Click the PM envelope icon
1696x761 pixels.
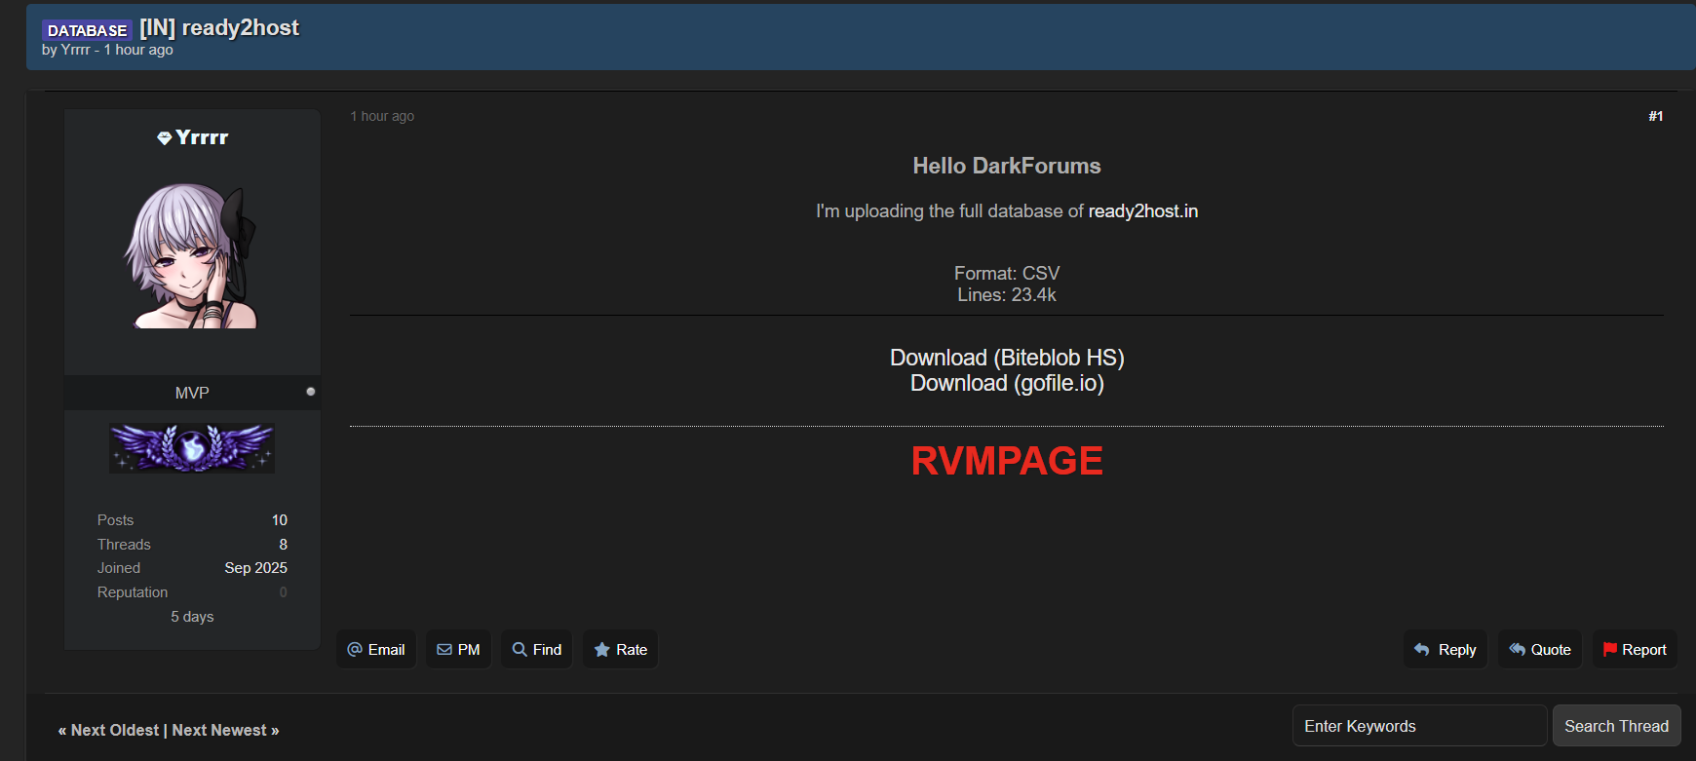pos(444,649)
